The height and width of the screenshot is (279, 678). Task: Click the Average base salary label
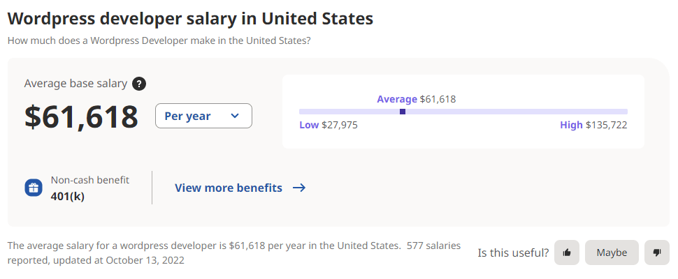coord(75,84)
